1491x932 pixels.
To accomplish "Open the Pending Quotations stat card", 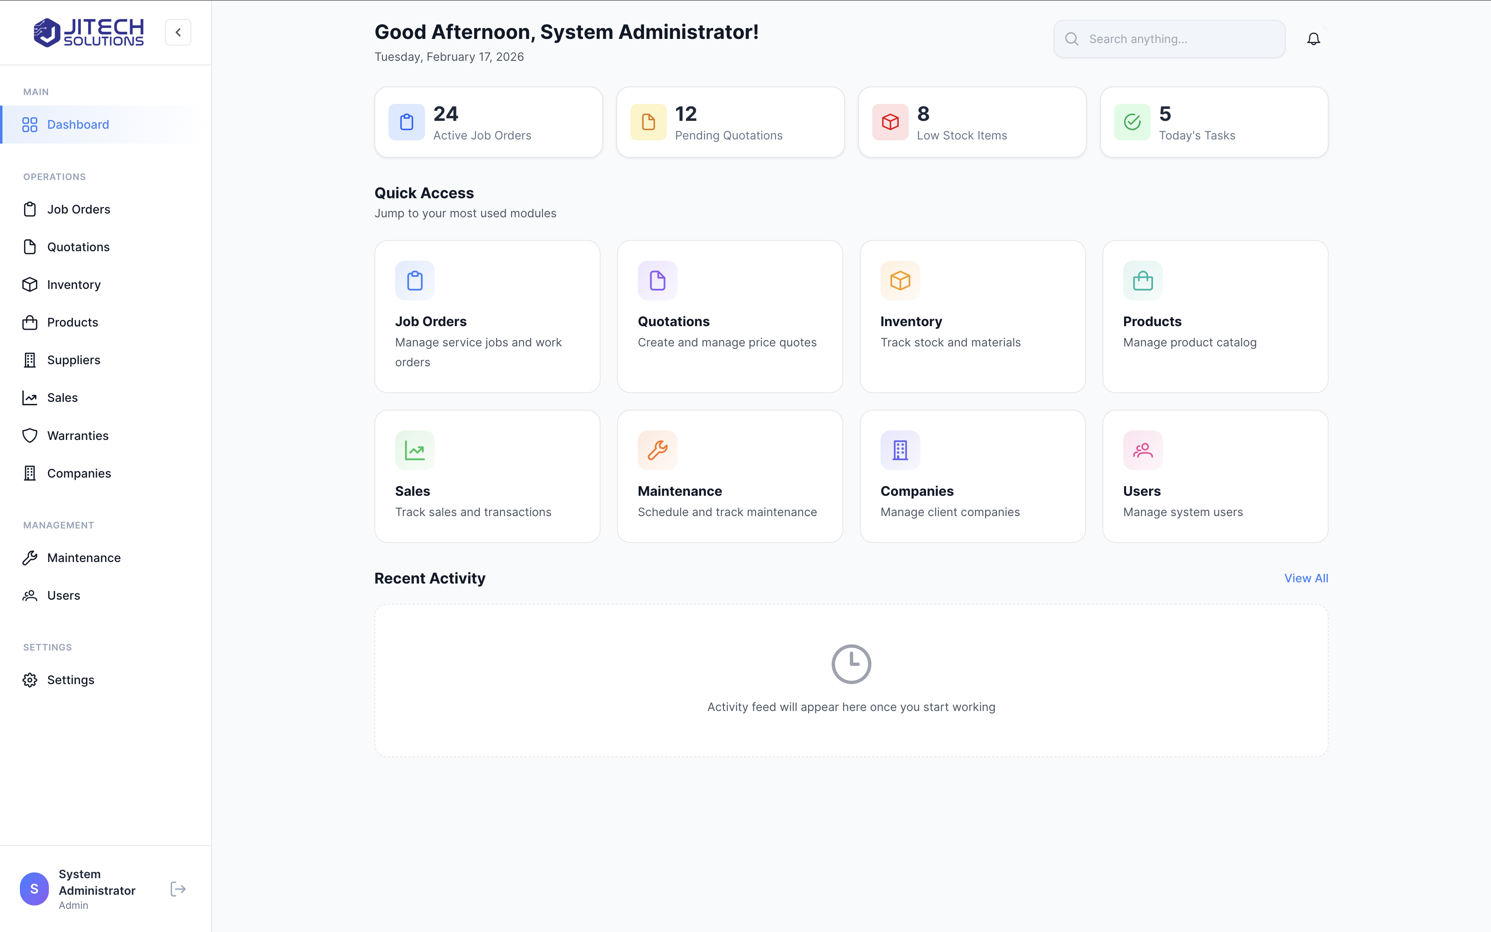I will click(730, 122).
